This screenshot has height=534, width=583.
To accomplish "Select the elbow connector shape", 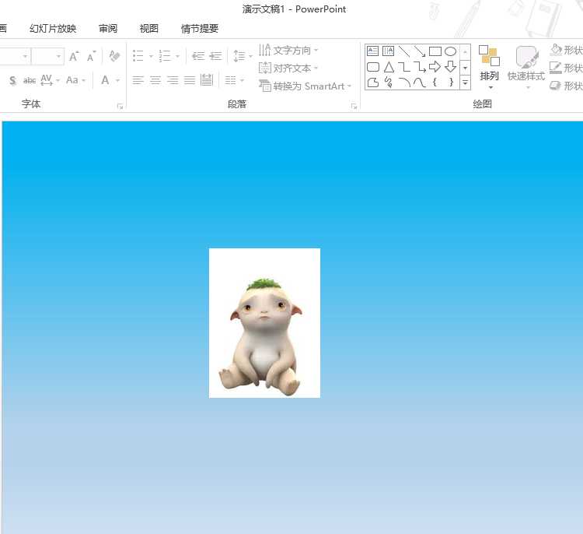I will coord(404,67).
